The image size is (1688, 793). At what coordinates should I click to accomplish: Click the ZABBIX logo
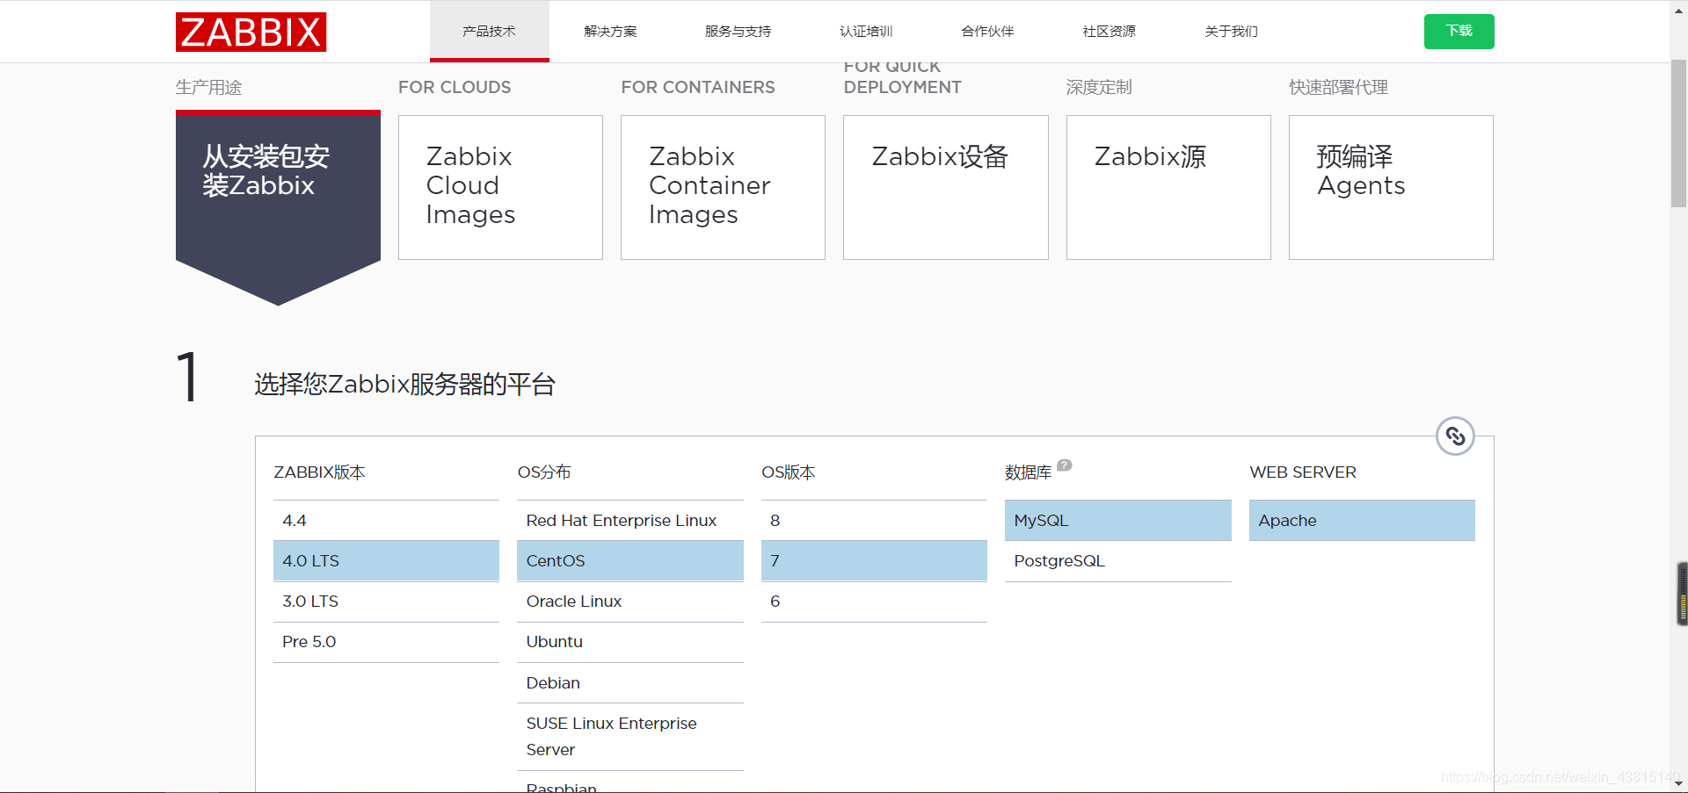click(251, 32)
